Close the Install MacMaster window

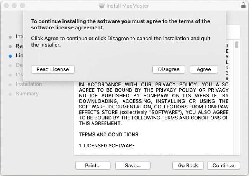click(x=7, y=6)
